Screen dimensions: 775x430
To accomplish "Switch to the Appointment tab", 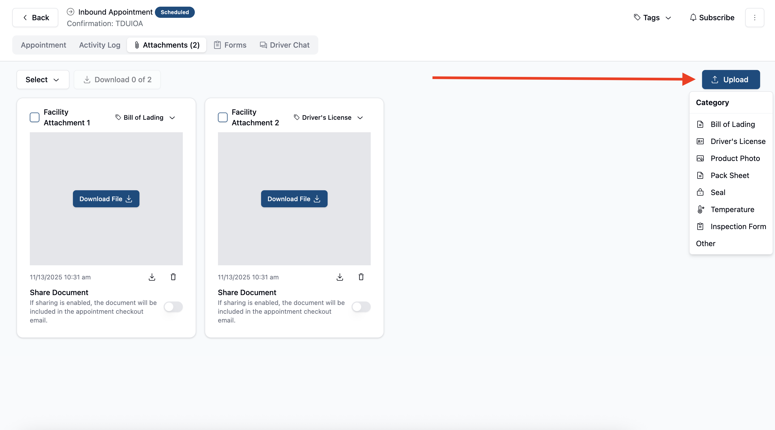I will pos(43,45).
